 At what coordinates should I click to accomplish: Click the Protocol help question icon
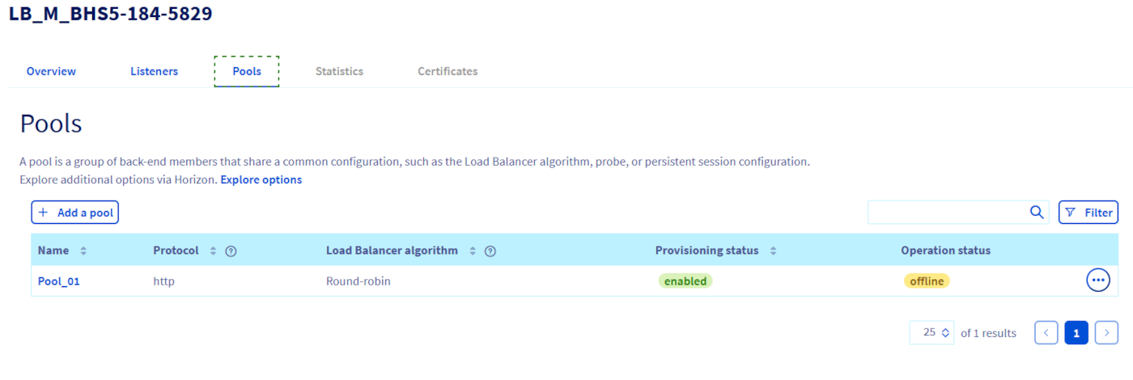tap(231, 251)
